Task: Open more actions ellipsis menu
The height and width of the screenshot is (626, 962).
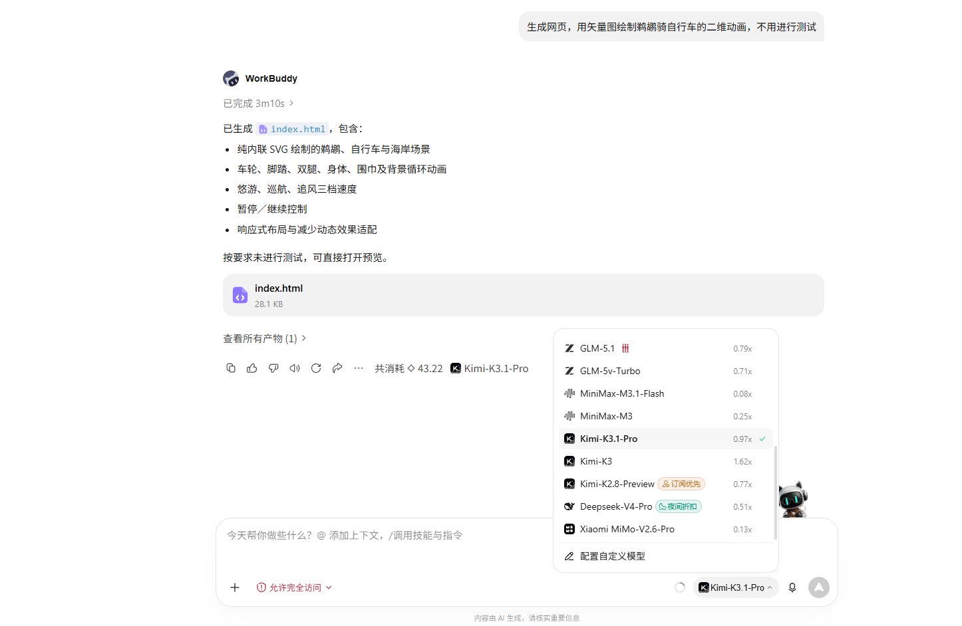Action: coord(359,368)
